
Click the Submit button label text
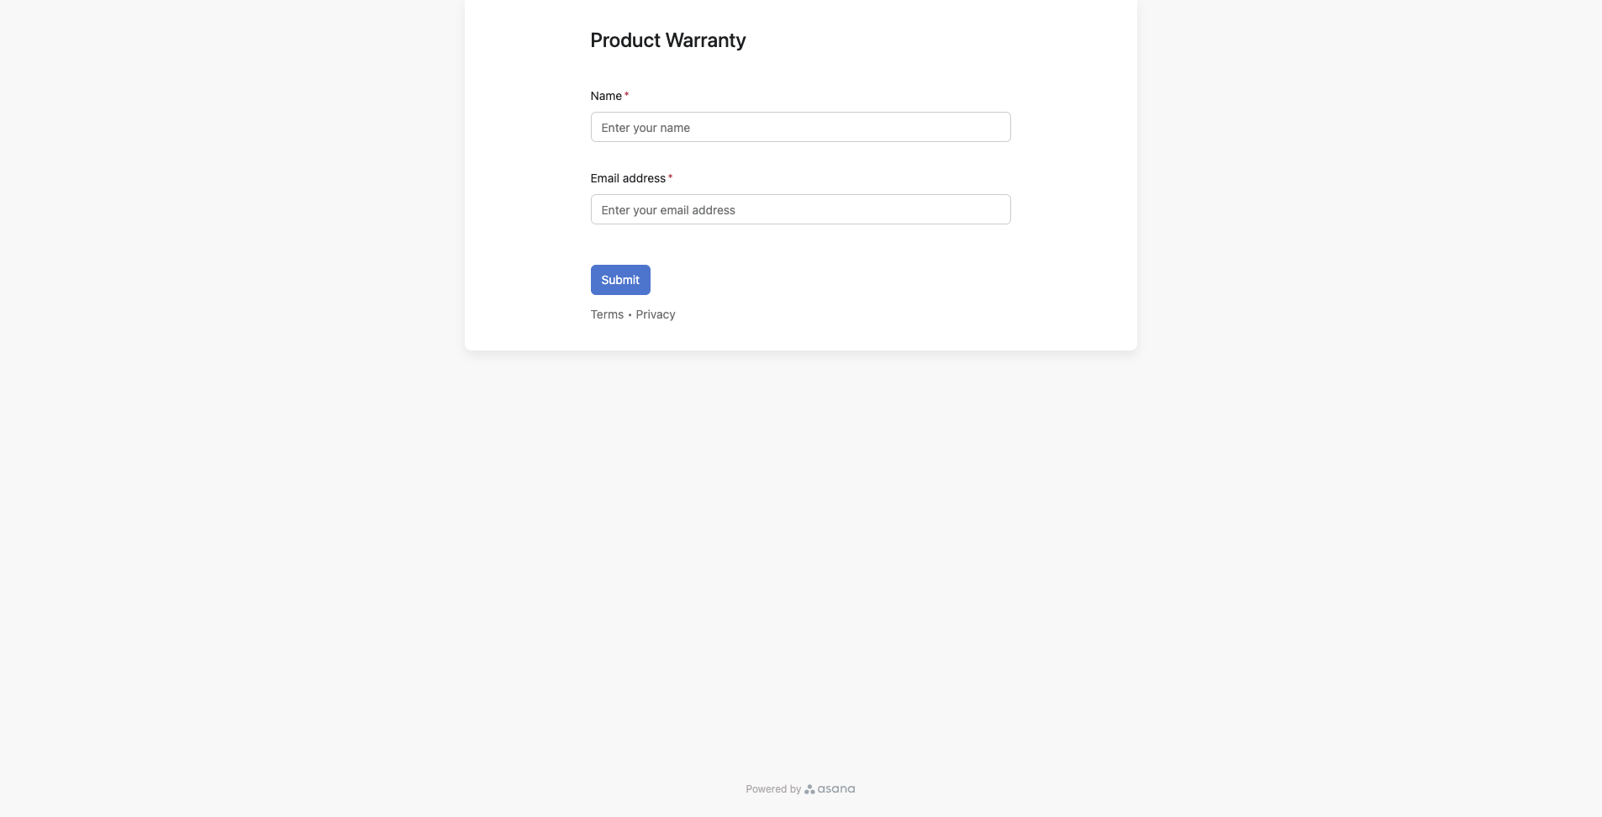click(620, 279)
